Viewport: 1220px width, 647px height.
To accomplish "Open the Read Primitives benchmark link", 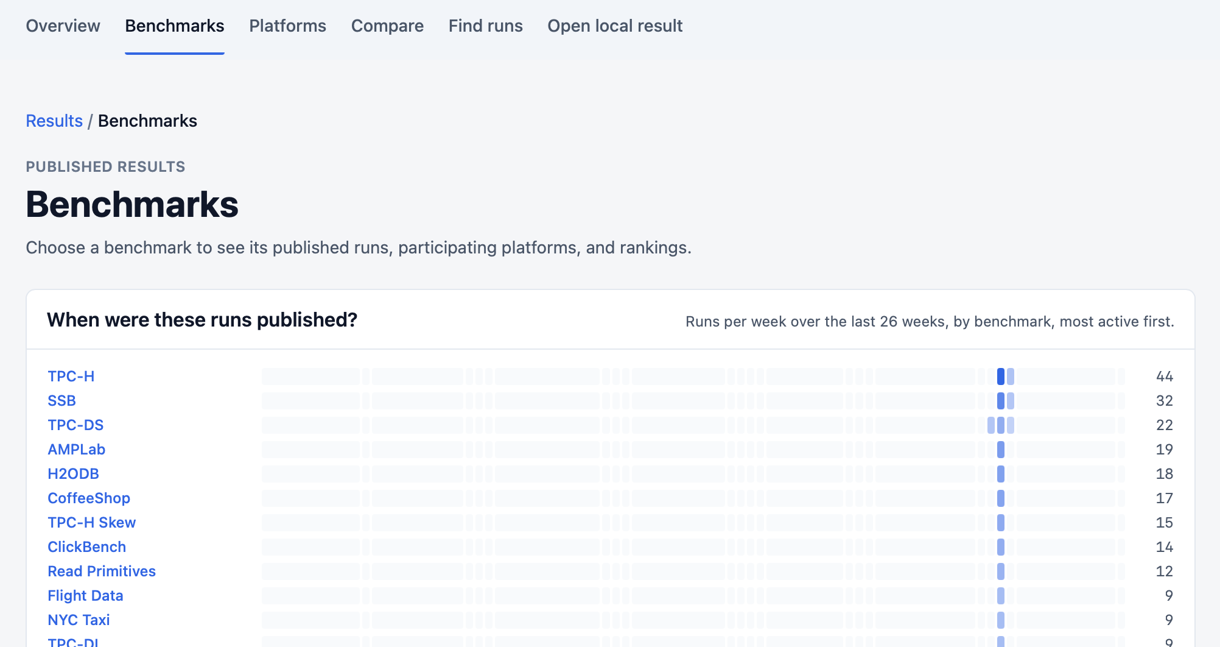I will [x=102, y=571].
